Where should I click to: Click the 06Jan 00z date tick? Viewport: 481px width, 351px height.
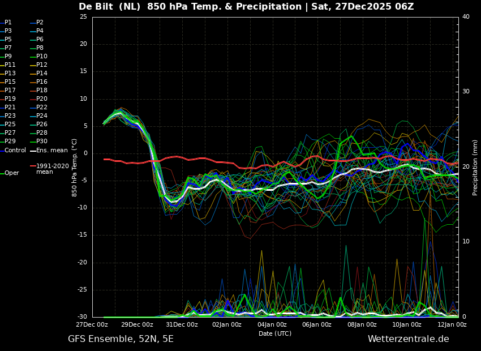pos(316,324)
